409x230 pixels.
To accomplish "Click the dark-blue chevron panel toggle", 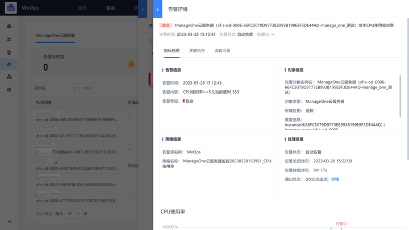I will (143, 10).
